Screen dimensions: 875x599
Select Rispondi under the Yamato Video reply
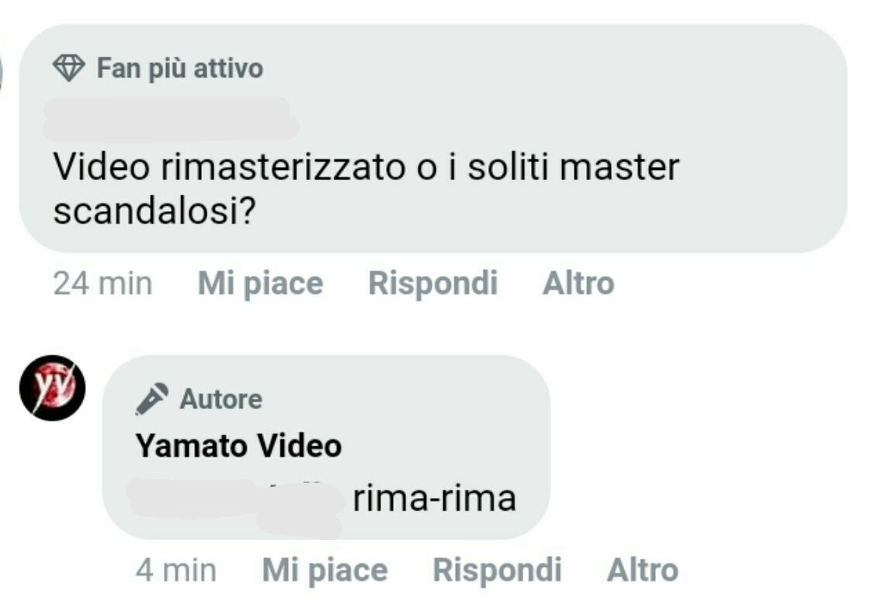tap(497, 570)
